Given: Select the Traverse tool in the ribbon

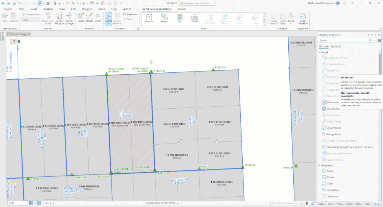Looking at the screenshot, I should coord(149,18).
